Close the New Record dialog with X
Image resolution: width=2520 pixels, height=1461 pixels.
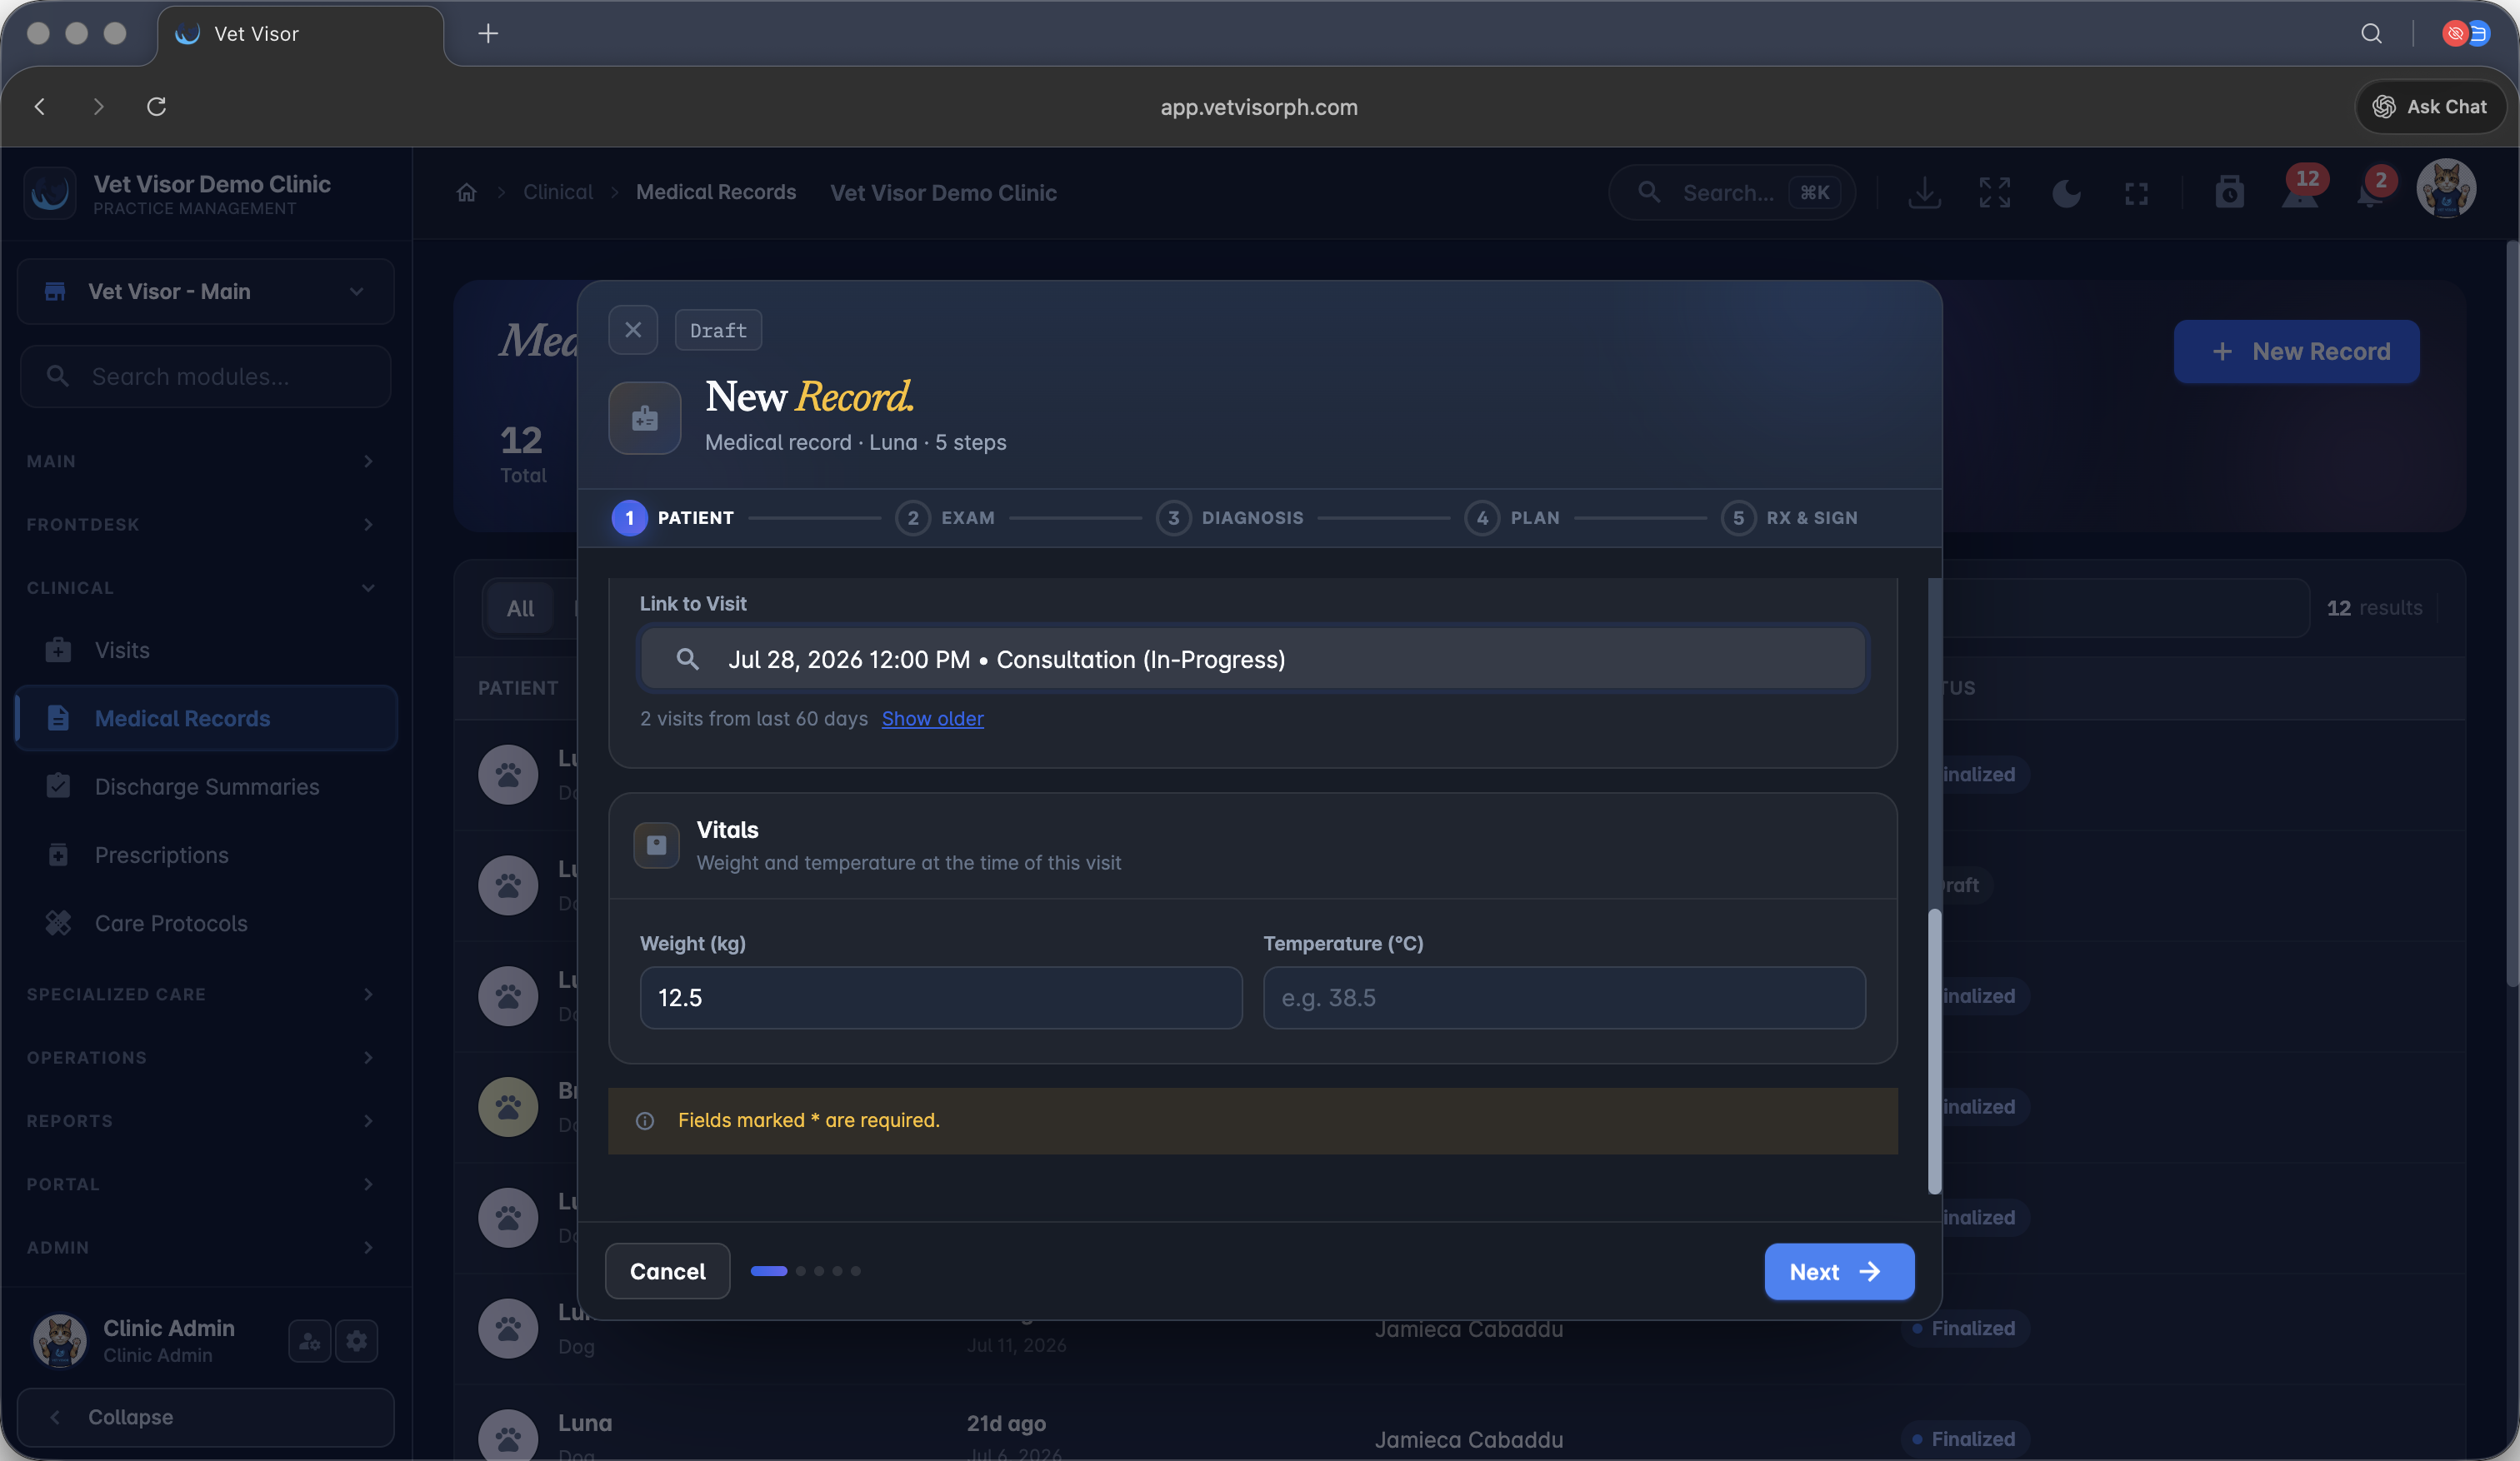click(x=633, y=330)
